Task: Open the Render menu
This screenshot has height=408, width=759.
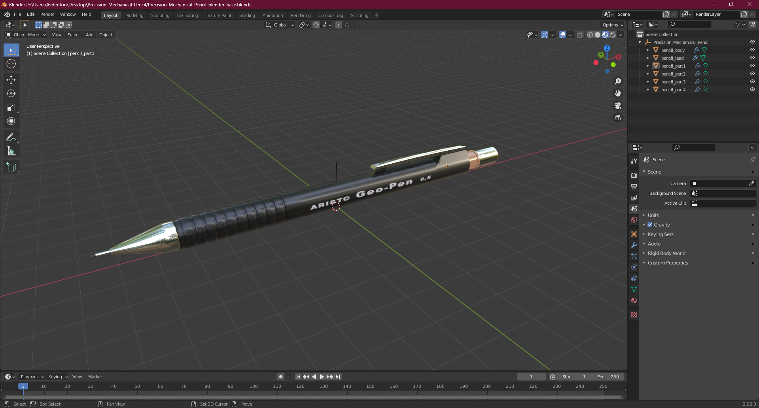Action: tap(47, 14)
